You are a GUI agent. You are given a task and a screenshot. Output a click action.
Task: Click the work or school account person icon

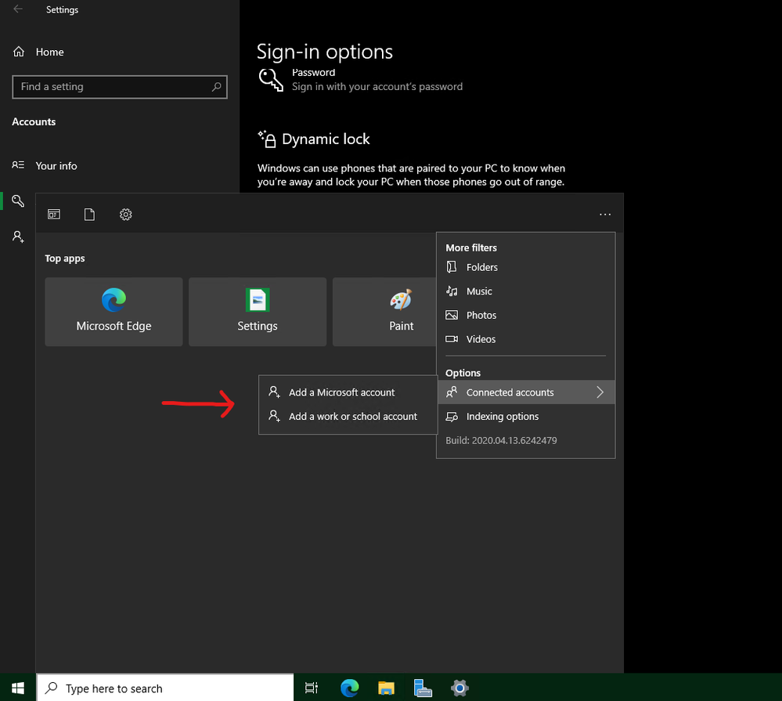[x=274, y=416]
